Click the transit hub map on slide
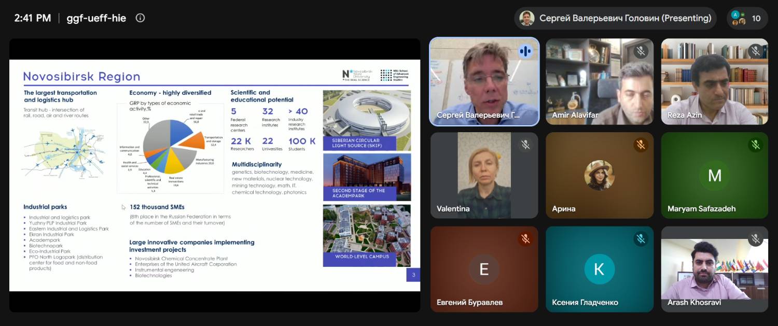The height and width of the screenshot is (326, 778). 64,153
